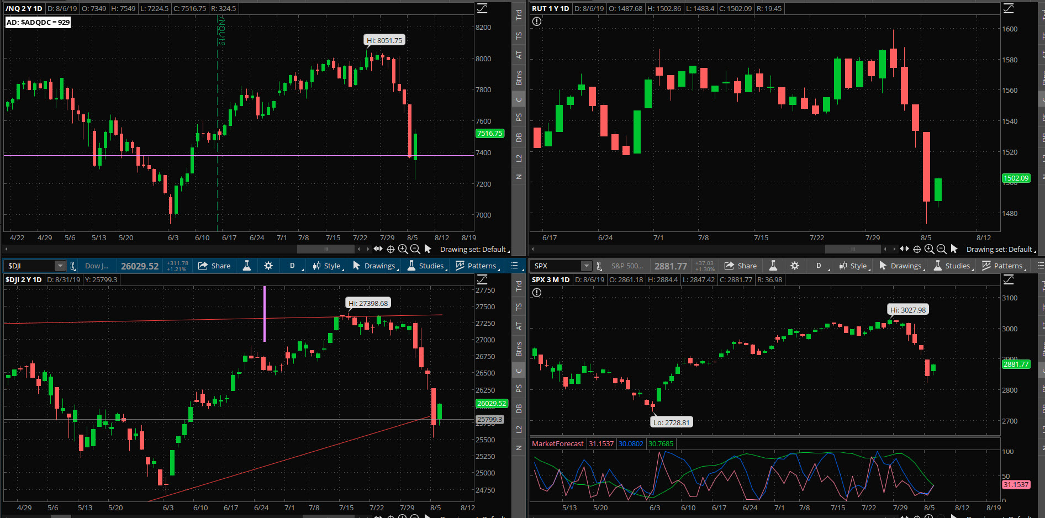This screenshot has height=518, width=1045.
Task: Click zoom out icon on /NQ chart
Action: tap(415, 249)
